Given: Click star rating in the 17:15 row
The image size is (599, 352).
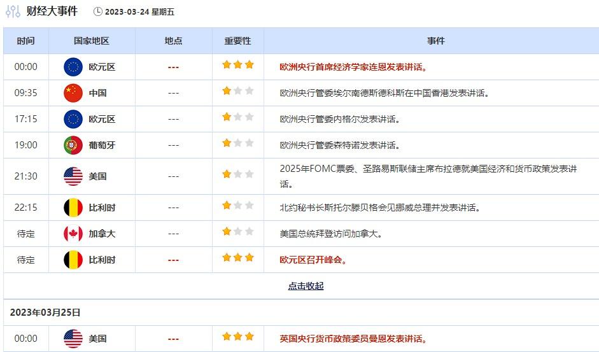Looking at the screenshot, I should coord(238,116).
